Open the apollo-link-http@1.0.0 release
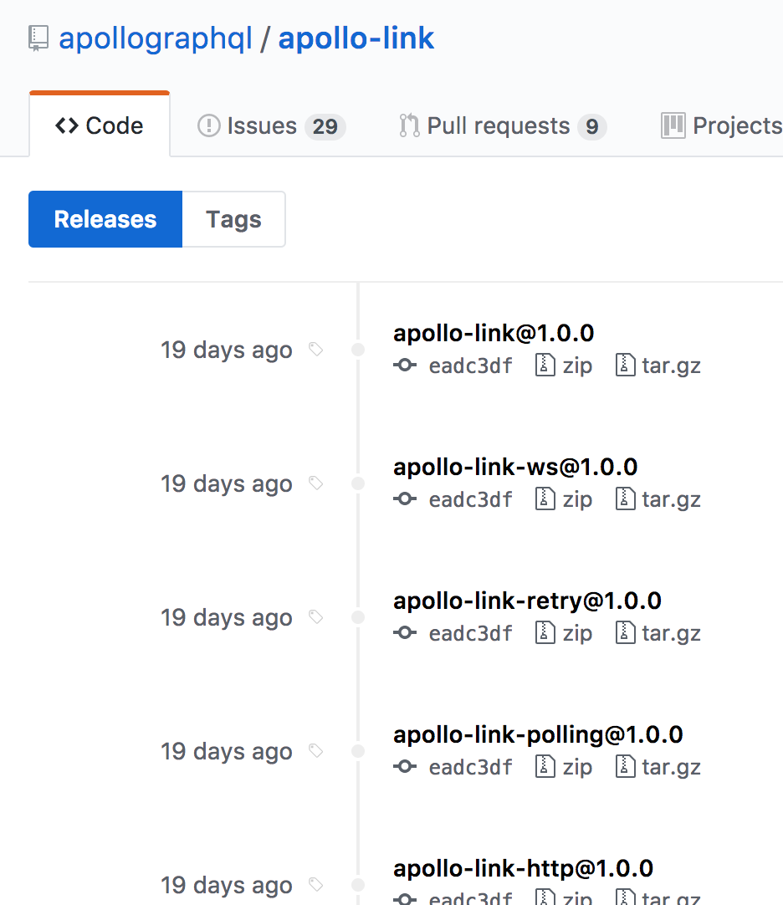Screen dimensions: 783x905 (523, 868)
